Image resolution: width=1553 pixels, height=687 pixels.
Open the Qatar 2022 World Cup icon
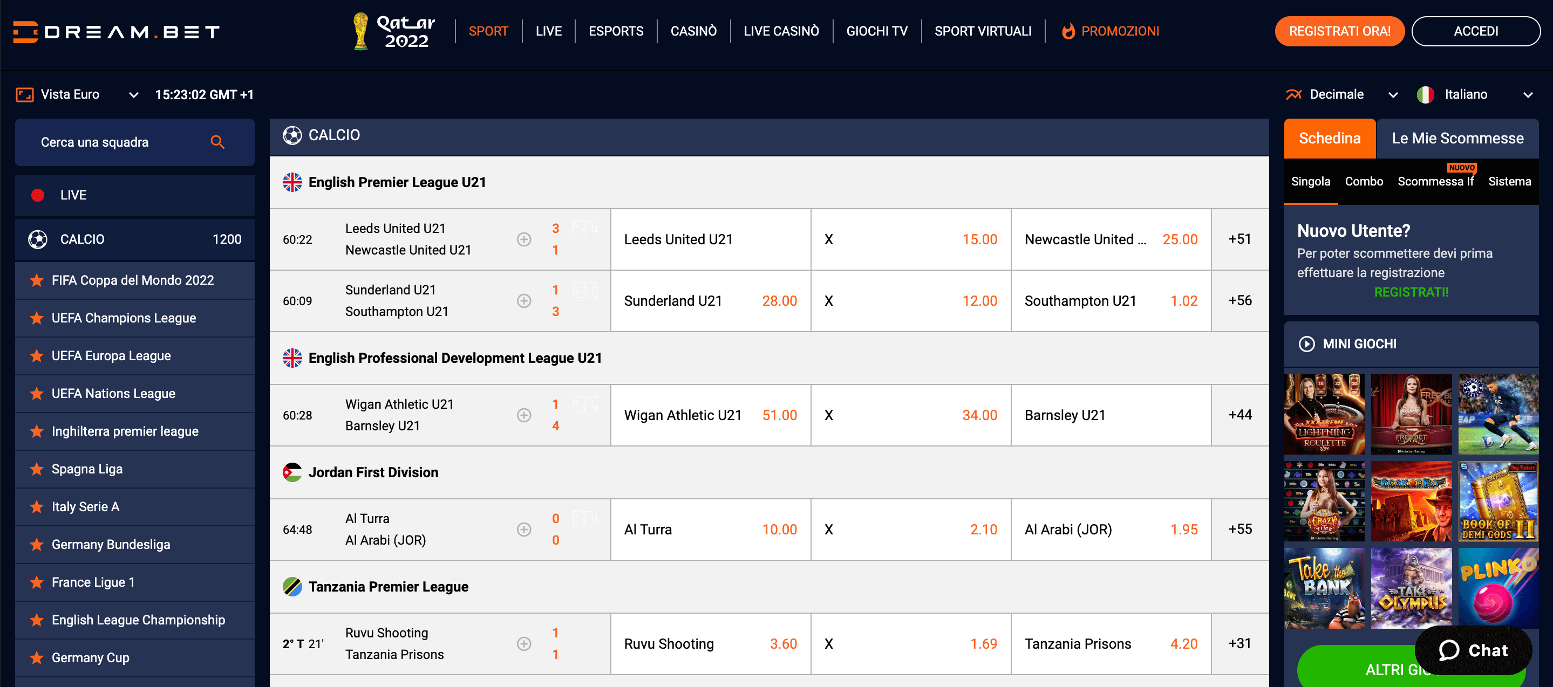tap(394, 31)
